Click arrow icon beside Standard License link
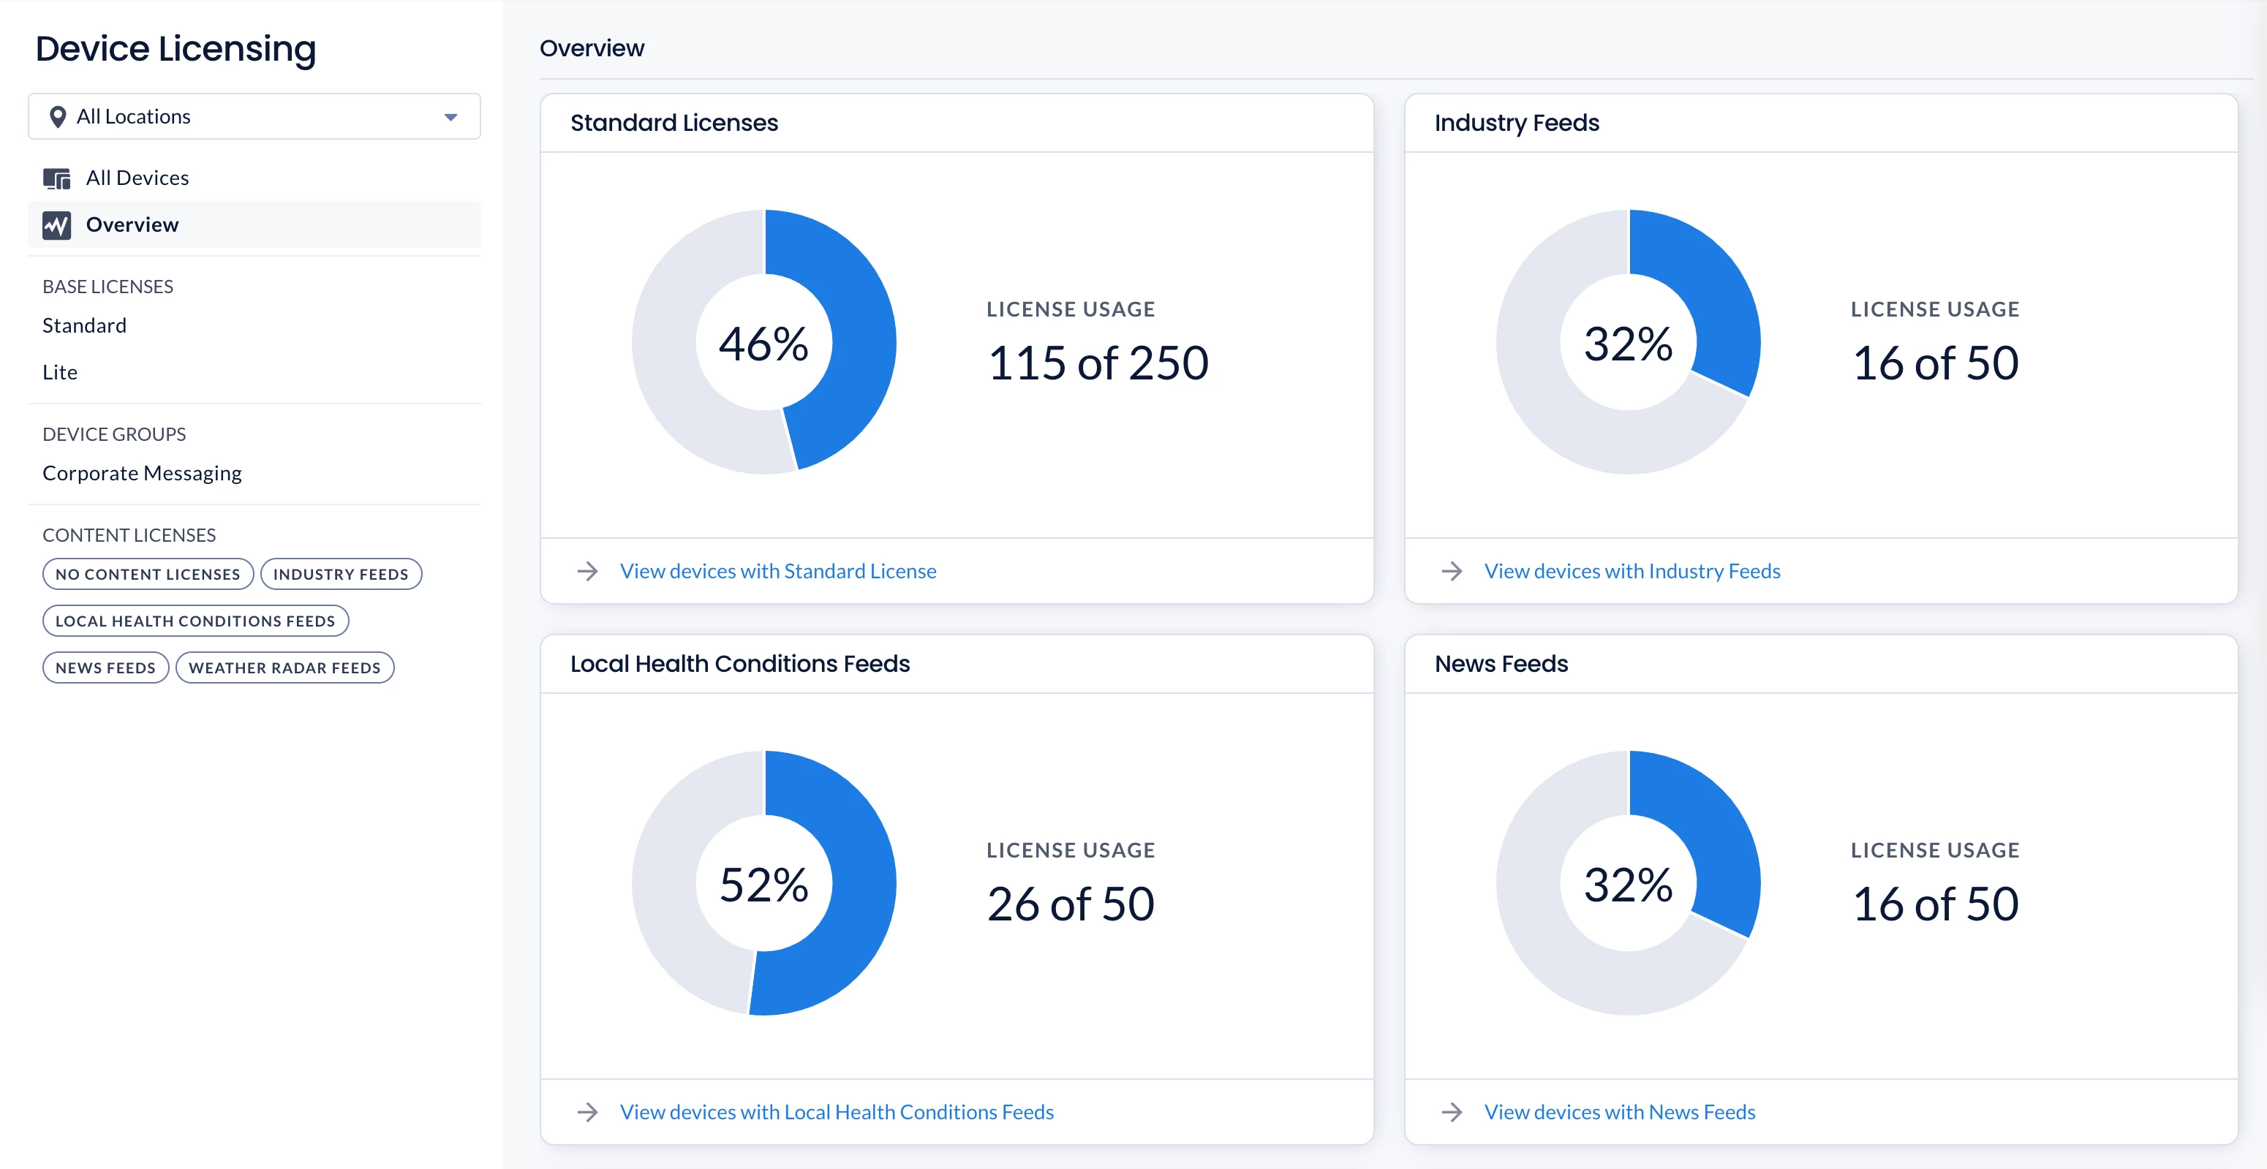Viewport: 2267px width, 1169px height. 588,572
